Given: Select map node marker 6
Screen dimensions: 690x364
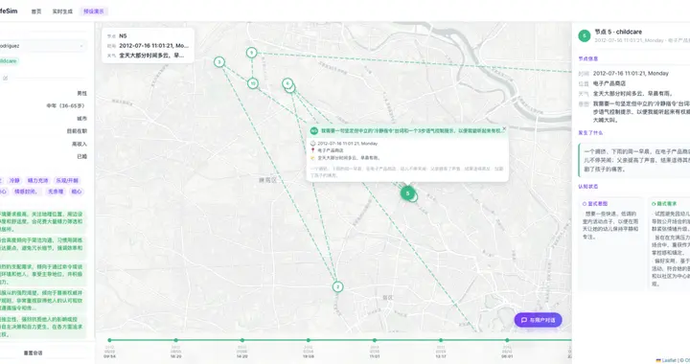Looking at the screenshot, I should 287,83.
